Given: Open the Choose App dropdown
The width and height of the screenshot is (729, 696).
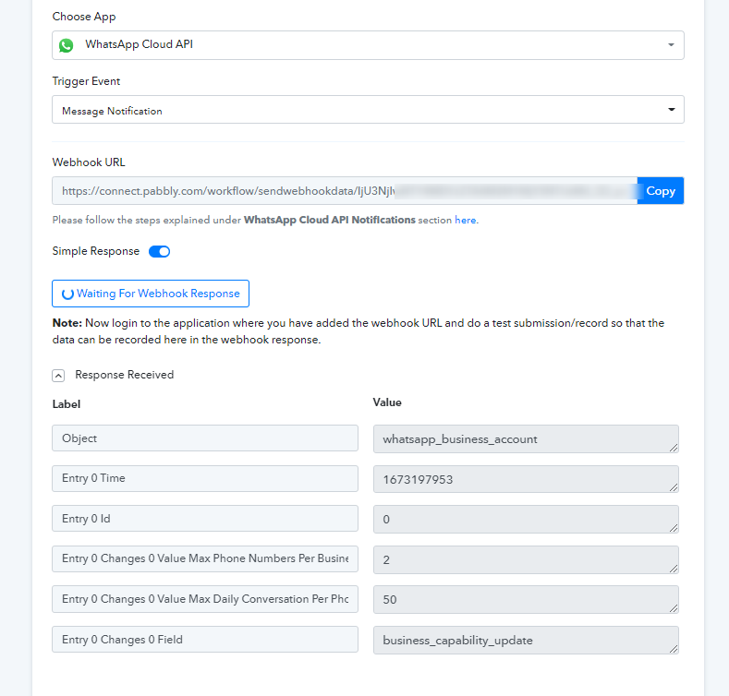Looking at the screenshot, I should pyautogui.click(x=368, y=45).
